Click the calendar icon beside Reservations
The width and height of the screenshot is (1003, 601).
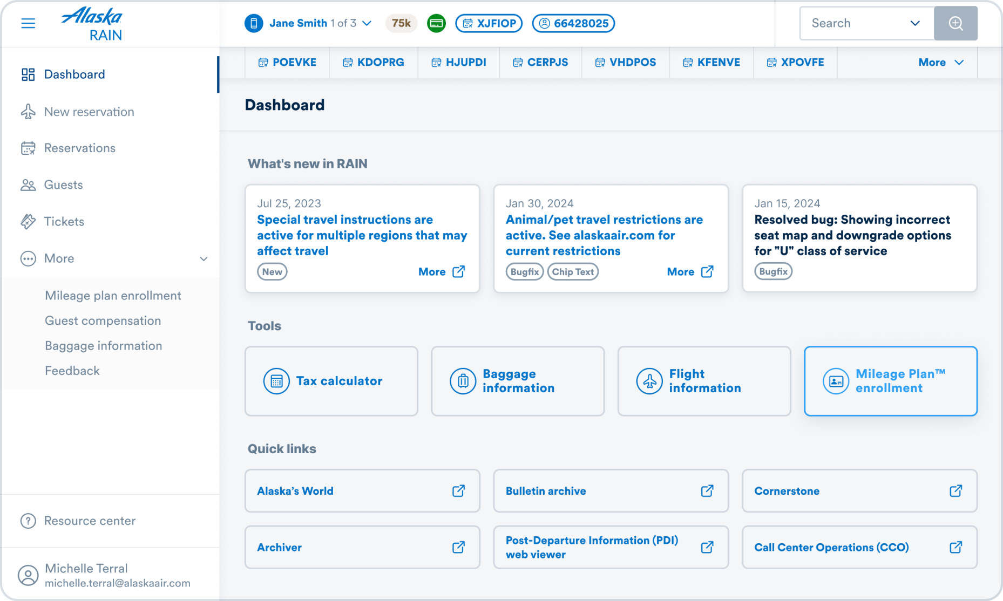(x=28, y=148)
